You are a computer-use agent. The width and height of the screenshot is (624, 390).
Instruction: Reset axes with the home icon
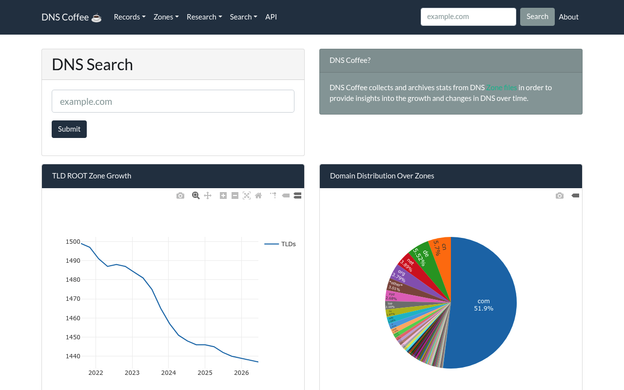[x=258, y=195]
